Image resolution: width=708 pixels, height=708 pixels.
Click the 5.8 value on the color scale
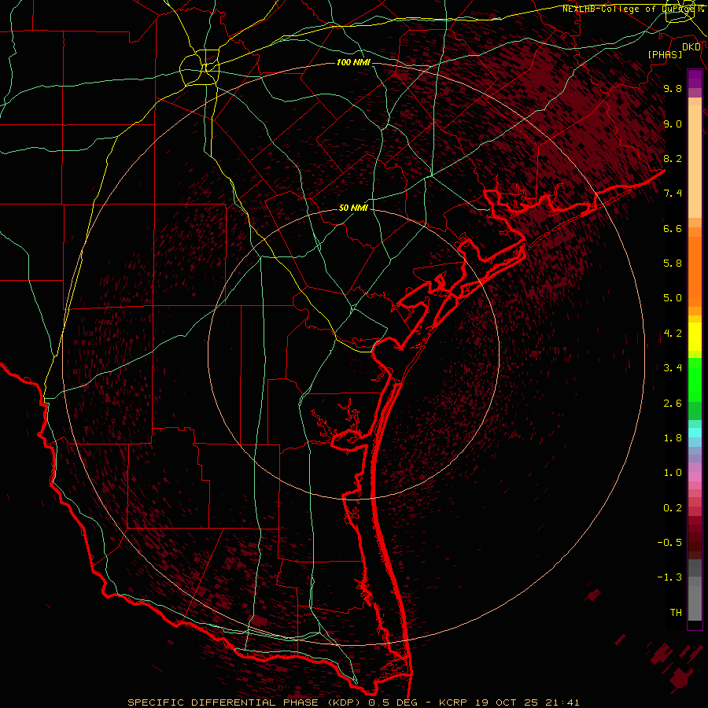[x=673, y=264]
